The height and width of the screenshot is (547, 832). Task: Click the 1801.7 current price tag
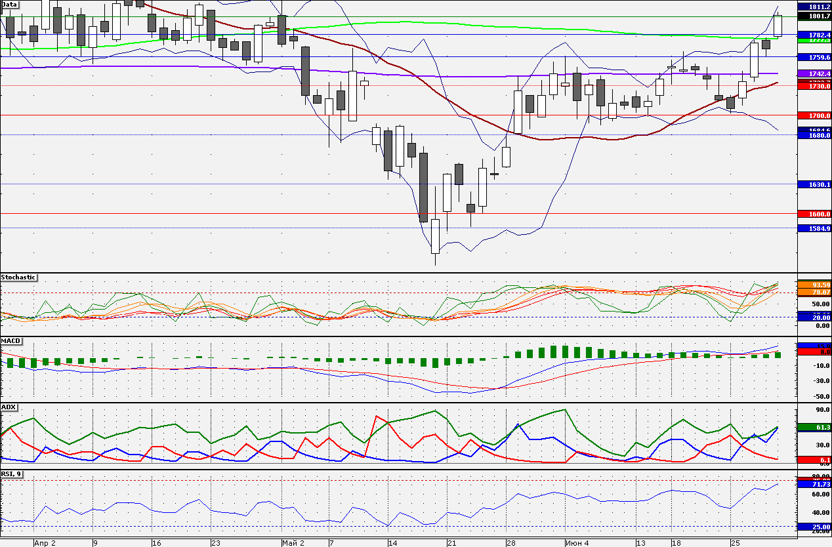pyautogui.click(x=814, y=16)
